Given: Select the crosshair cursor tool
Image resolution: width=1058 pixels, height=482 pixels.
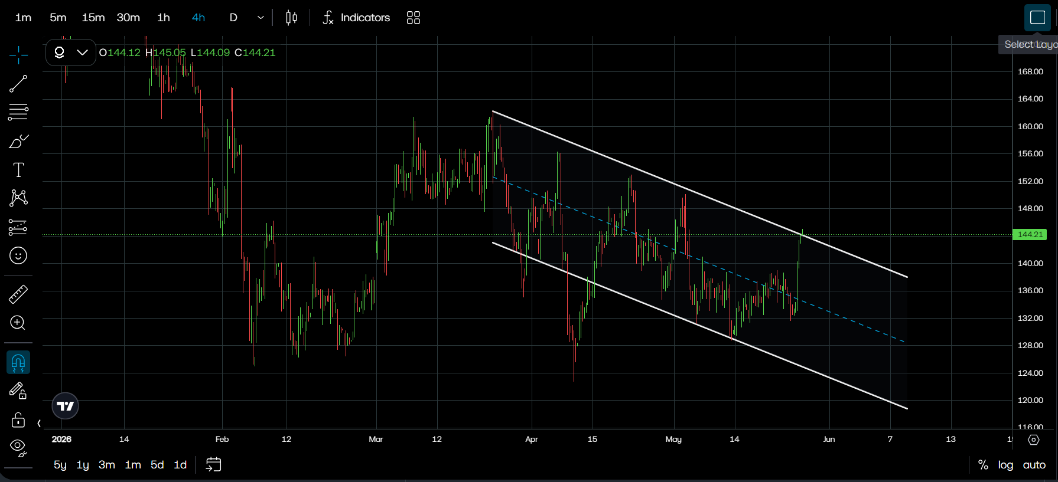Looking at the screenshot, I should (18, 55).
